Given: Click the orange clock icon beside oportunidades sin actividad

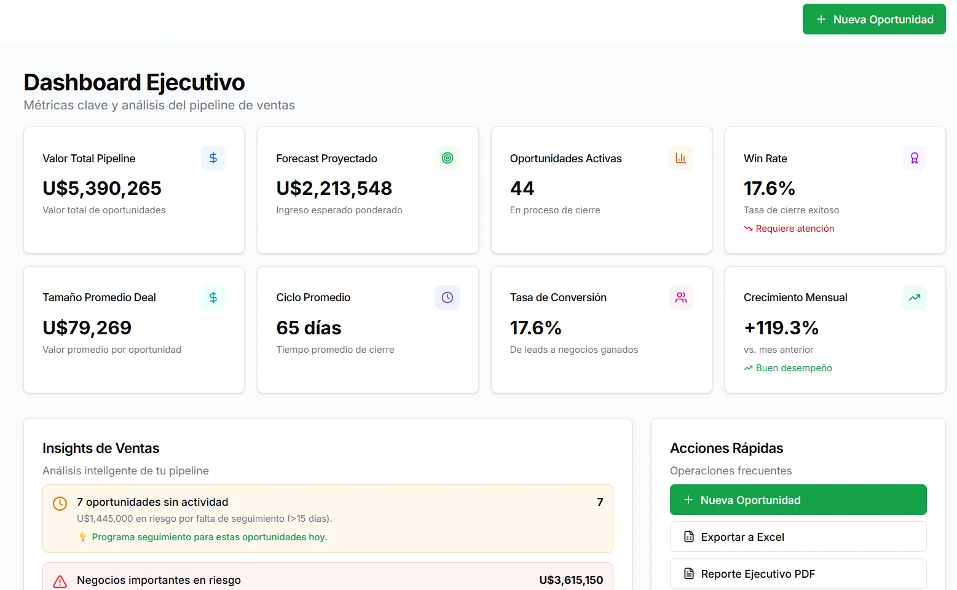Looking at the screenshot, I should 60,503.
